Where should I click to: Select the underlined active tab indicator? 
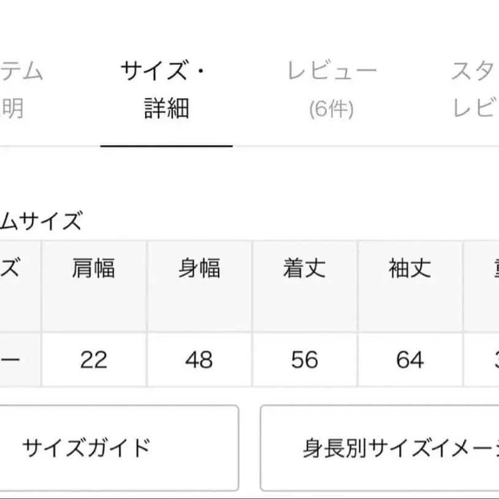point(167,146)
